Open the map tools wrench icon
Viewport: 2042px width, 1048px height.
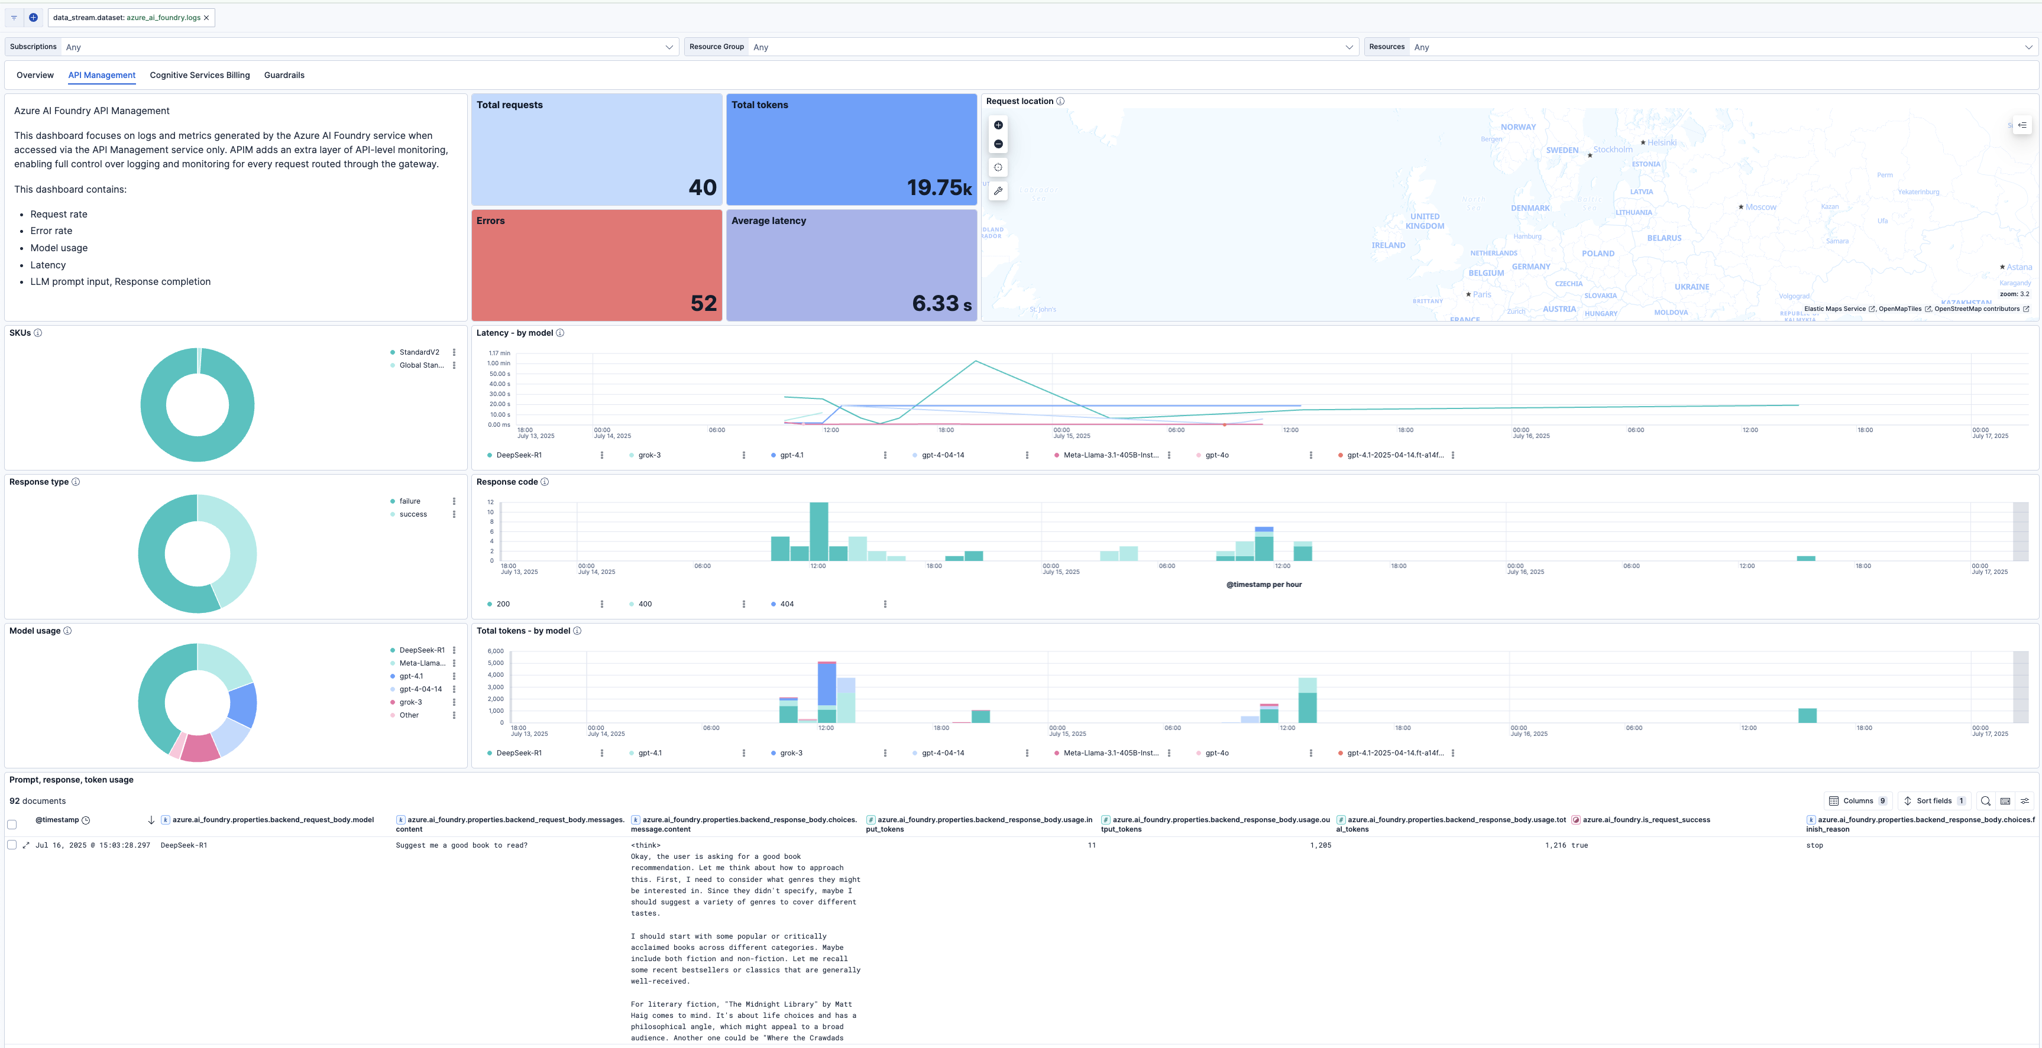(998, 191)
